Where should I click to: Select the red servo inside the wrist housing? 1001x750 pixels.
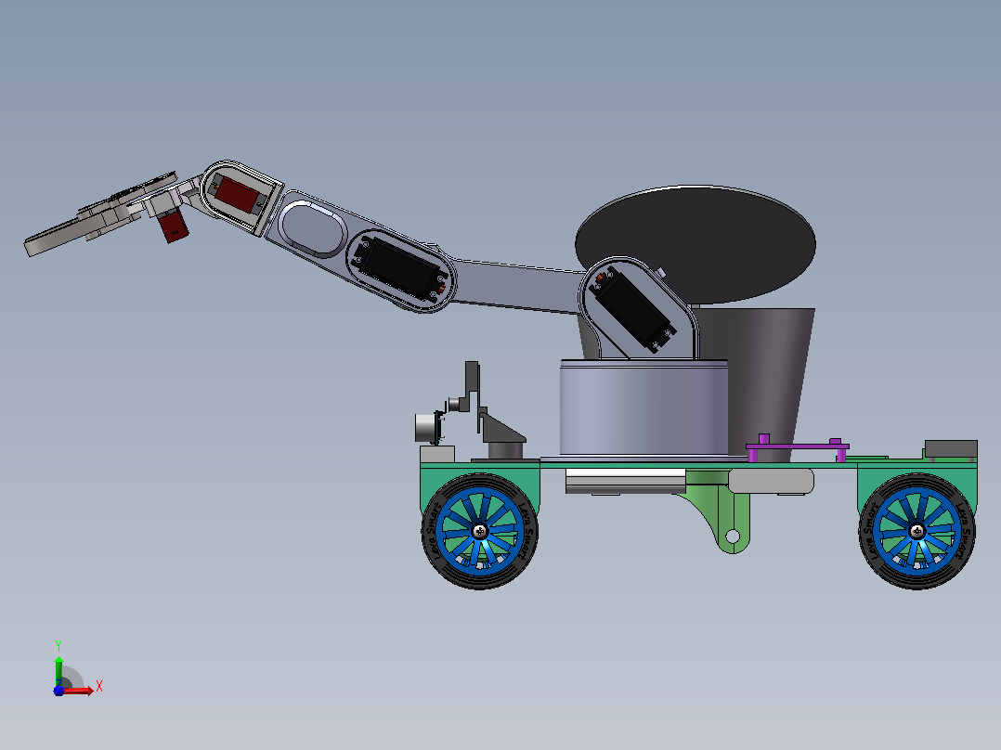pyautogui.click(x=238, y=195)
